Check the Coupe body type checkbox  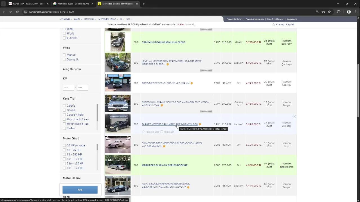click(64, 110)
